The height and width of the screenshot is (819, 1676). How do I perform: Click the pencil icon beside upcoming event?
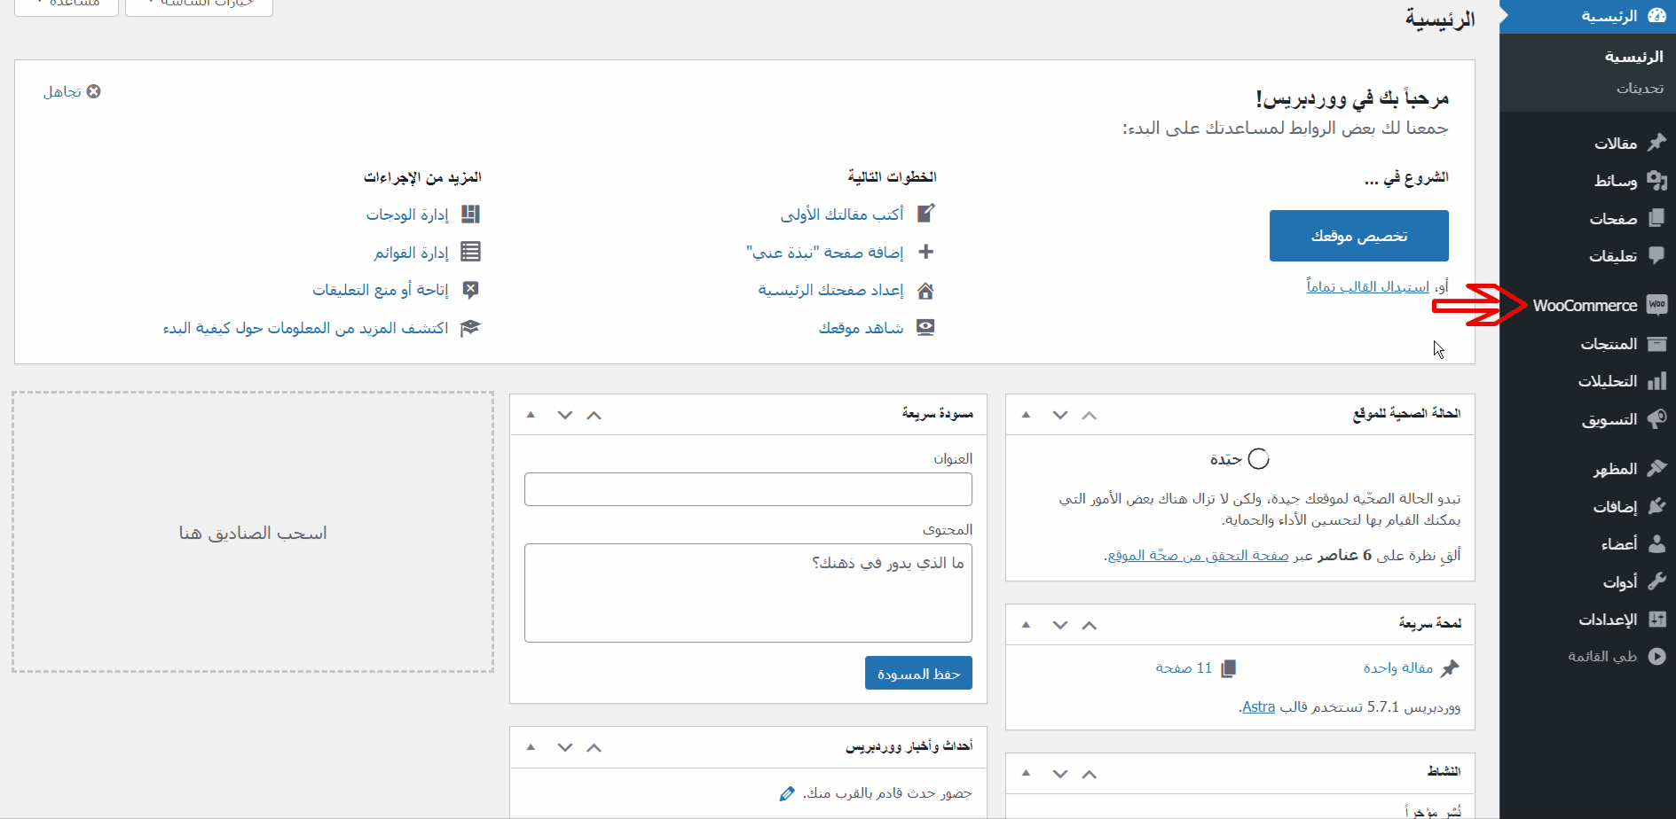[x=786, y=793]
